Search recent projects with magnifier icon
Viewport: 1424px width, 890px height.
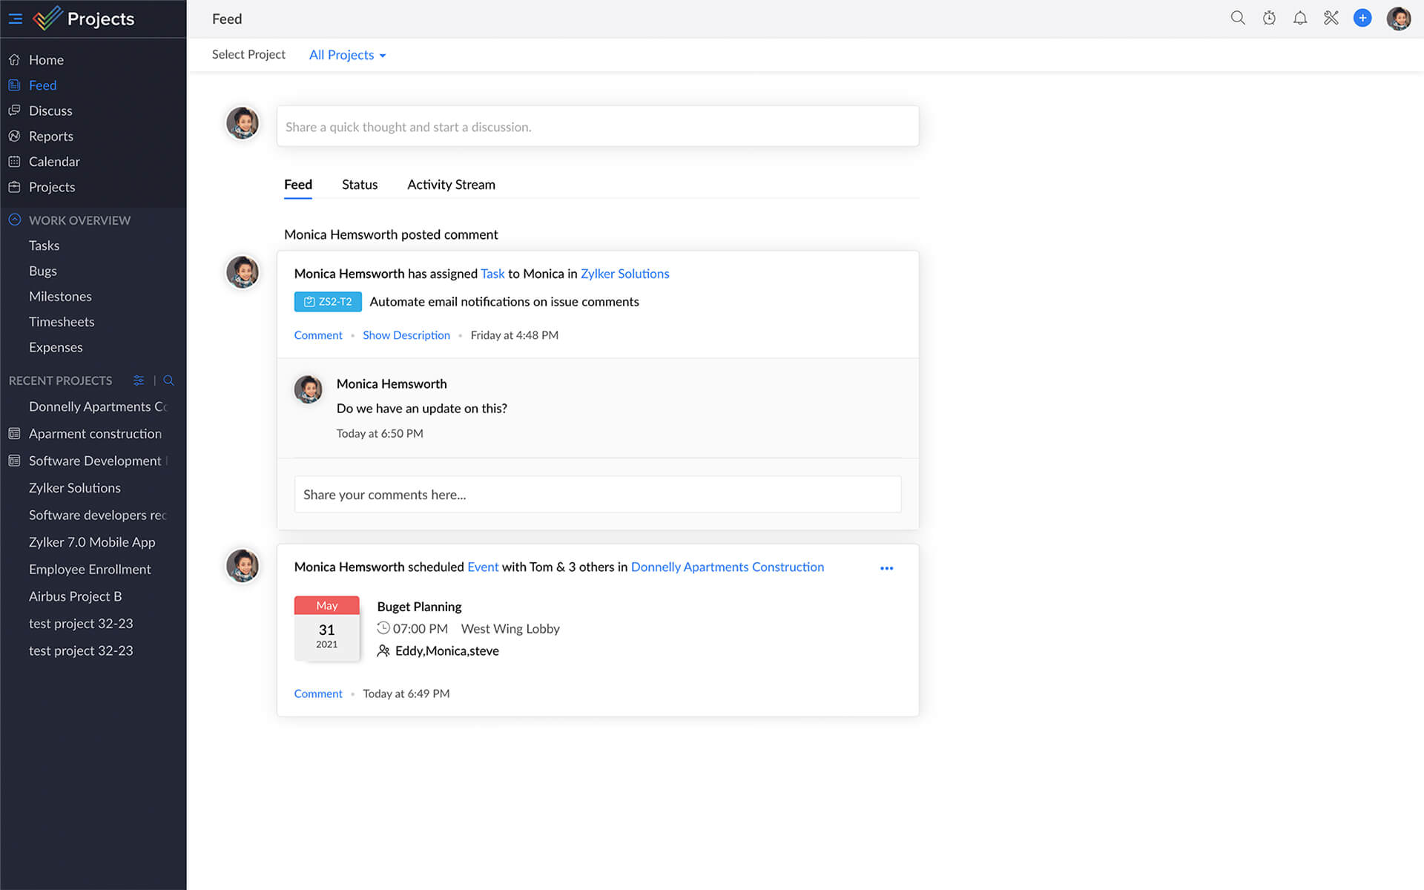tap(168, 380)
